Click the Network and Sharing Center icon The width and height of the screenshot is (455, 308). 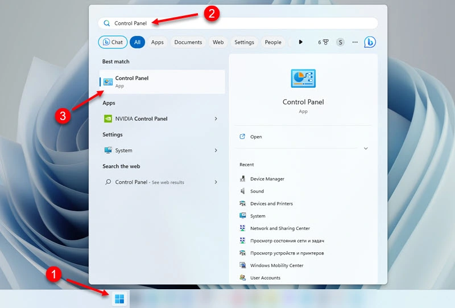(x=243, y=228)
